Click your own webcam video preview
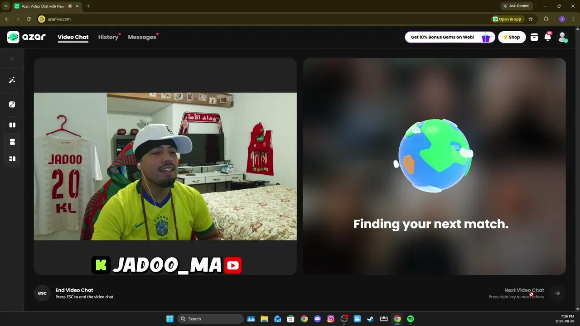 click(x=165, y=167)
